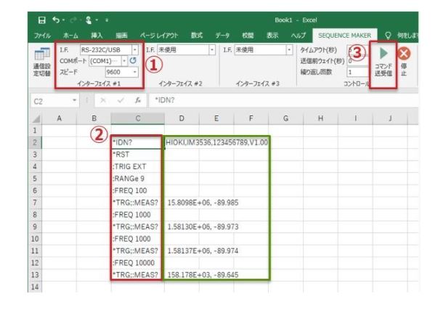
Task: Select column header A
Action: point(59,118)
